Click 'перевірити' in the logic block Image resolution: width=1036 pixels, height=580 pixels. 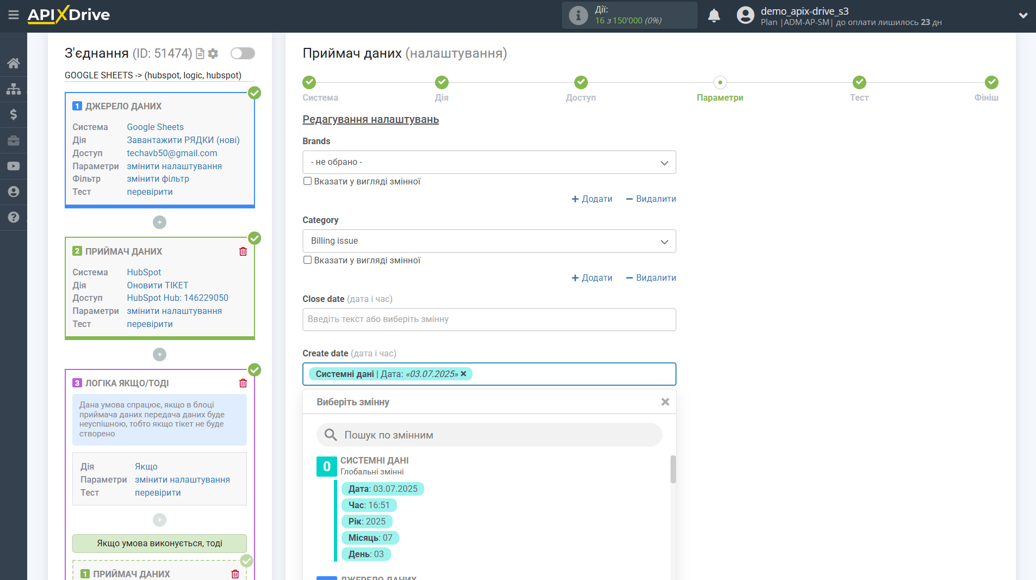point(158,492)
